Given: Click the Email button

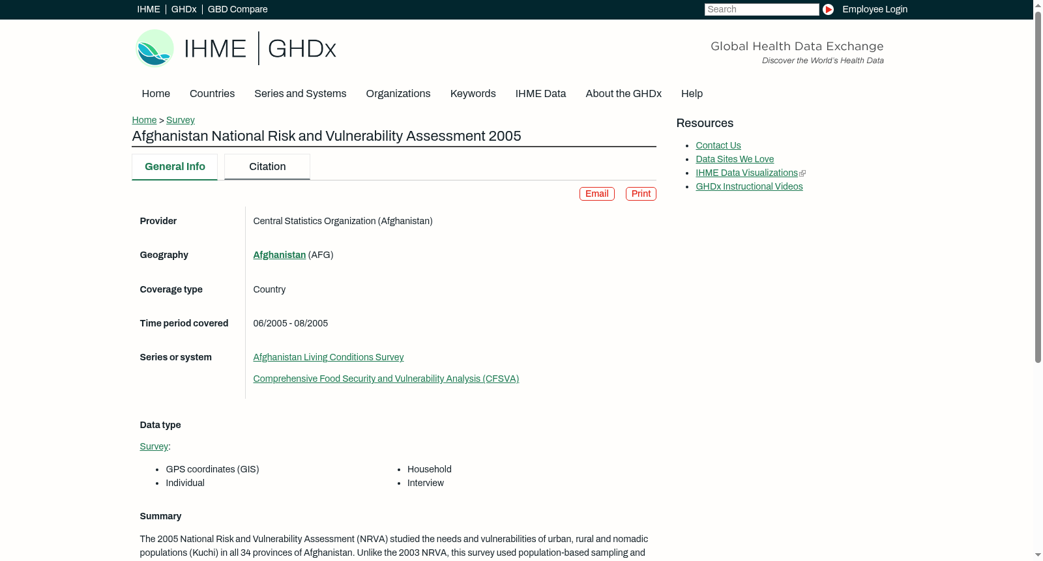Looking at the screenshot, I should coord(597,194).
